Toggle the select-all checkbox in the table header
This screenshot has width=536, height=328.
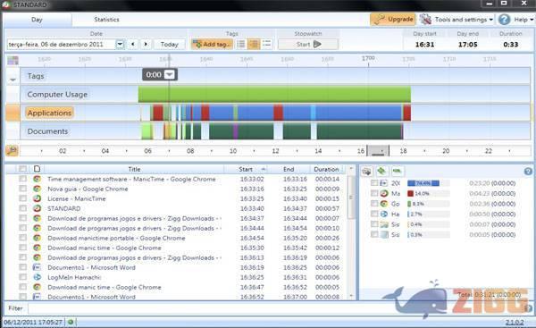pyautogui.click(x=22, y=169)
